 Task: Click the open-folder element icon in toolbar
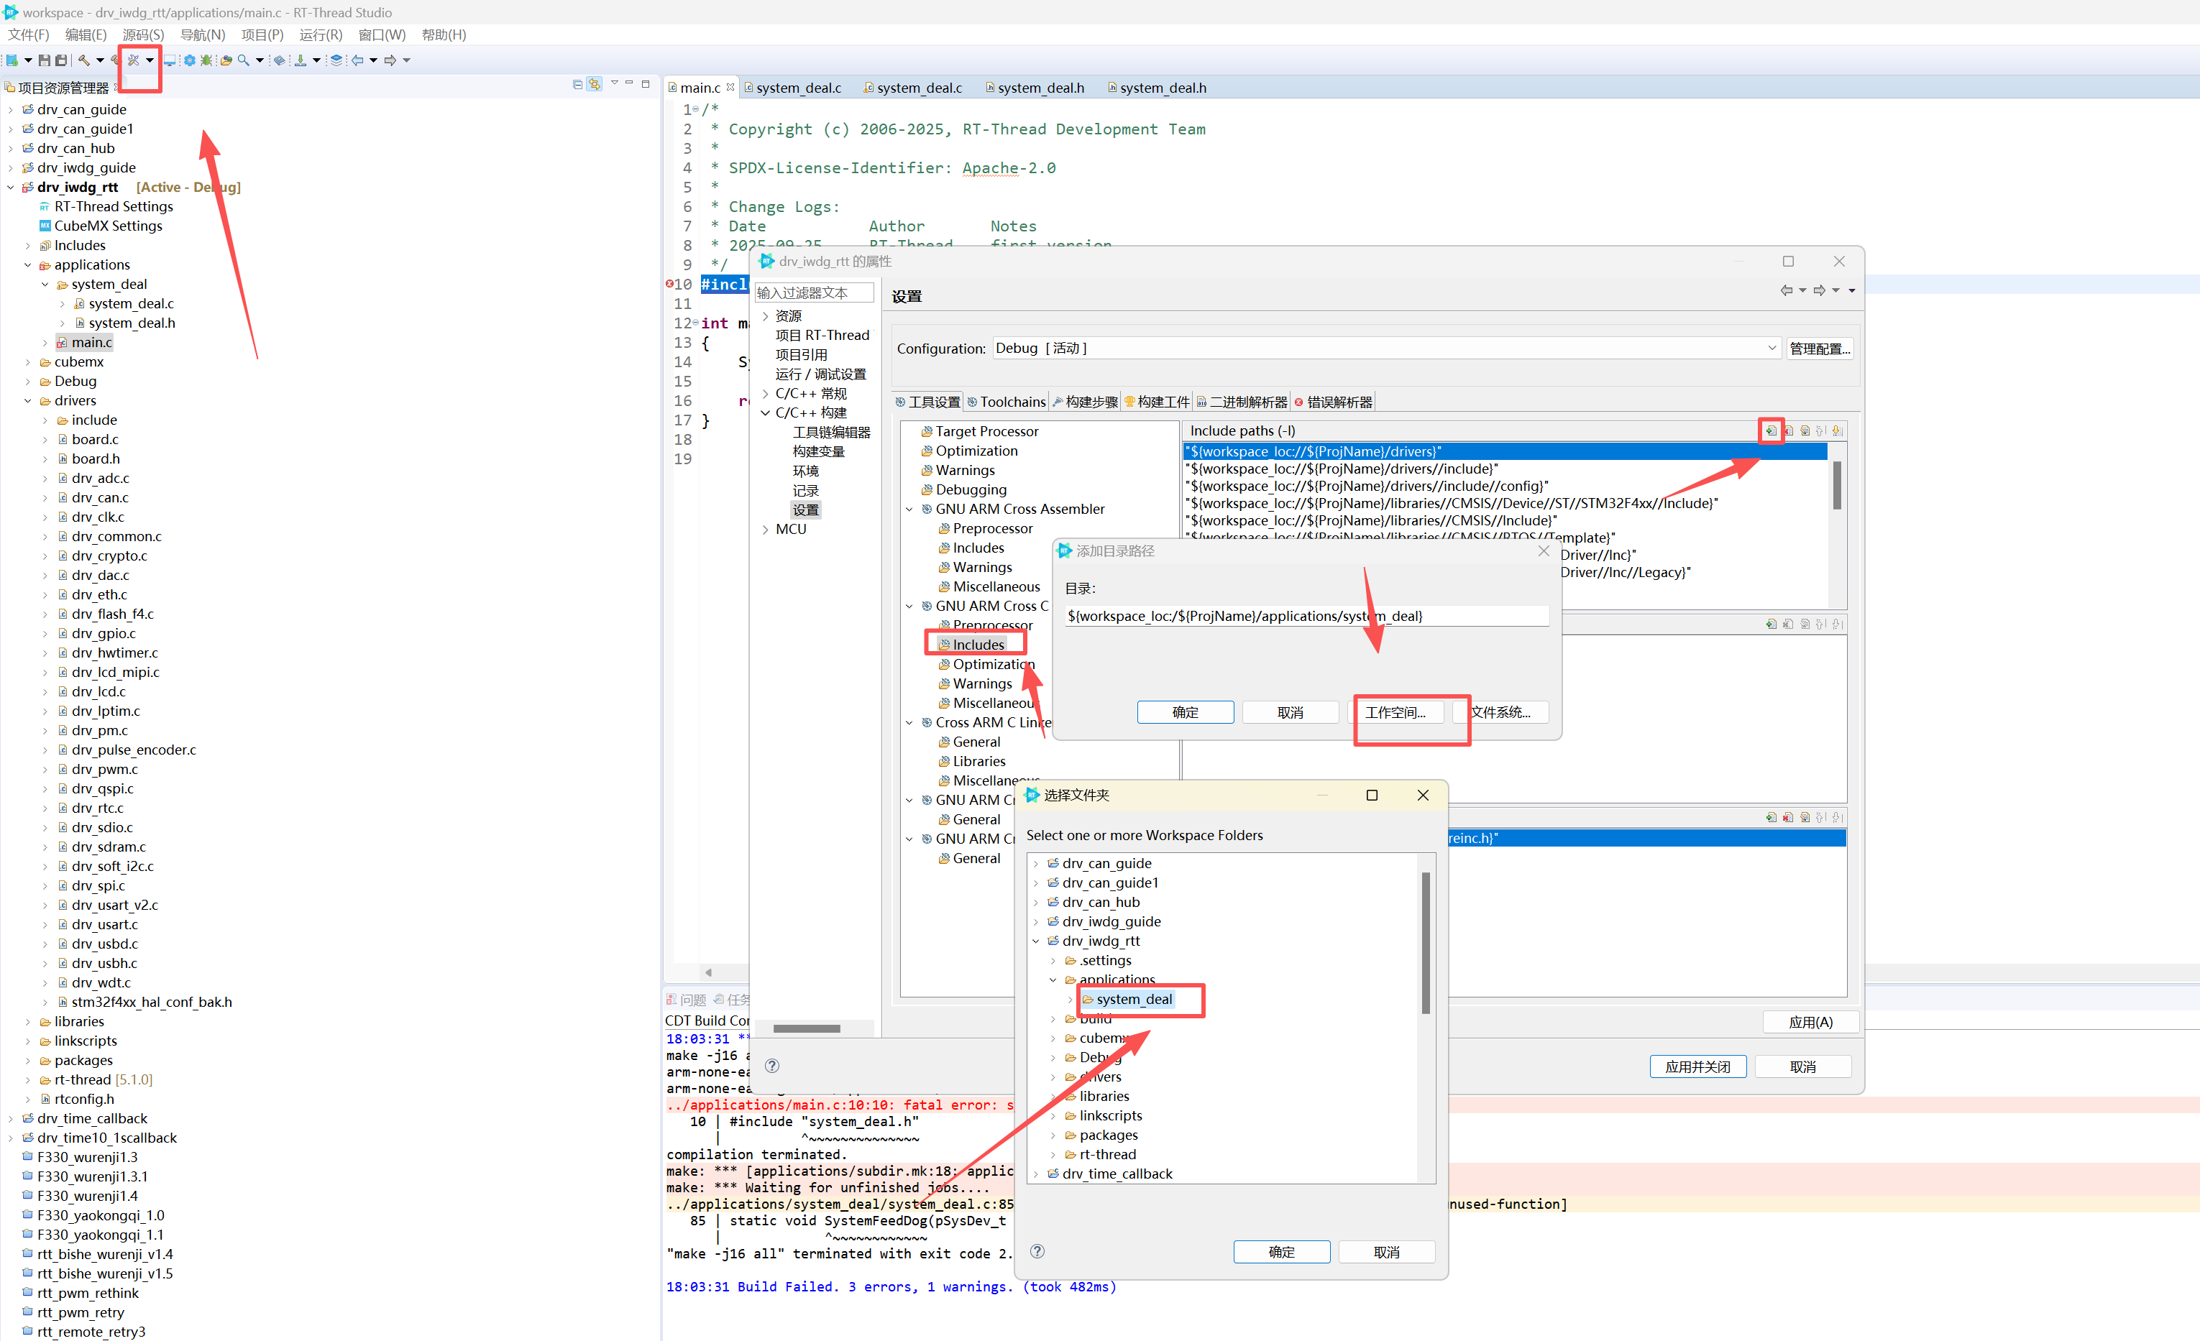[226, 60]
